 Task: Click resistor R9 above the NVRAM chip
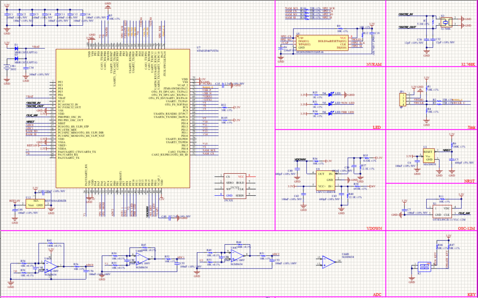click(x=339, y=28)
